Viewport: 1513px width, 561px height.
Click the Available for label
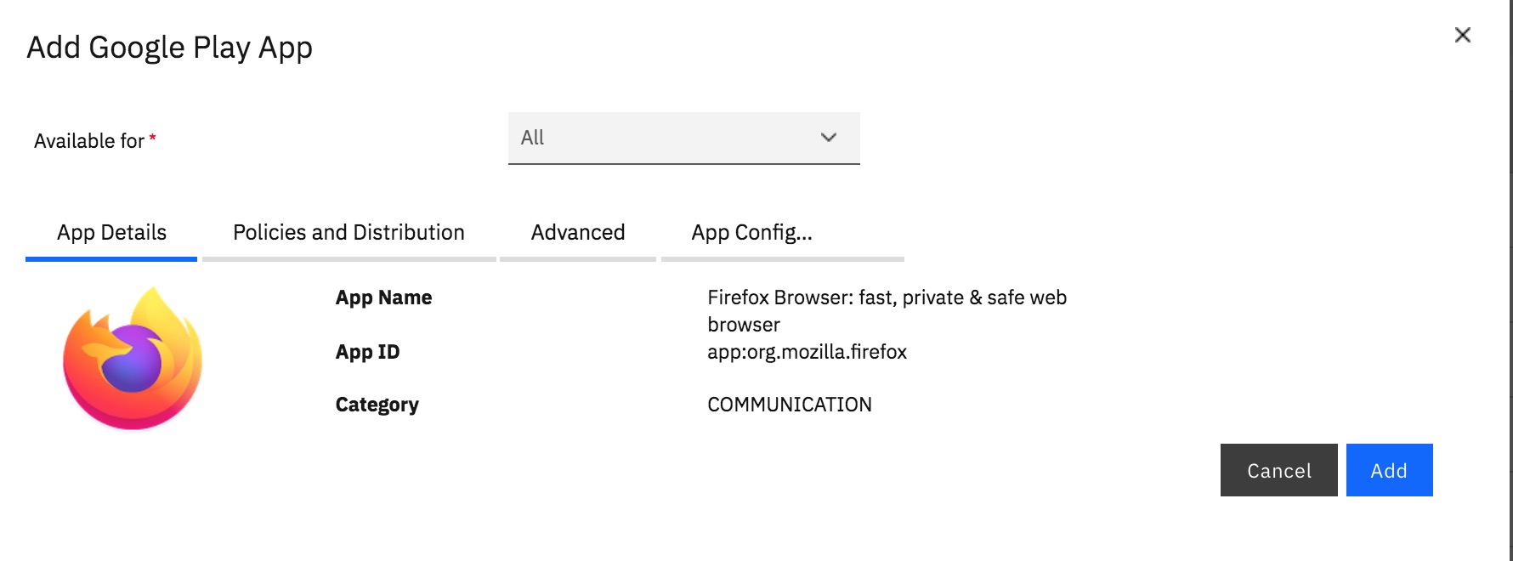click(89, 141)
